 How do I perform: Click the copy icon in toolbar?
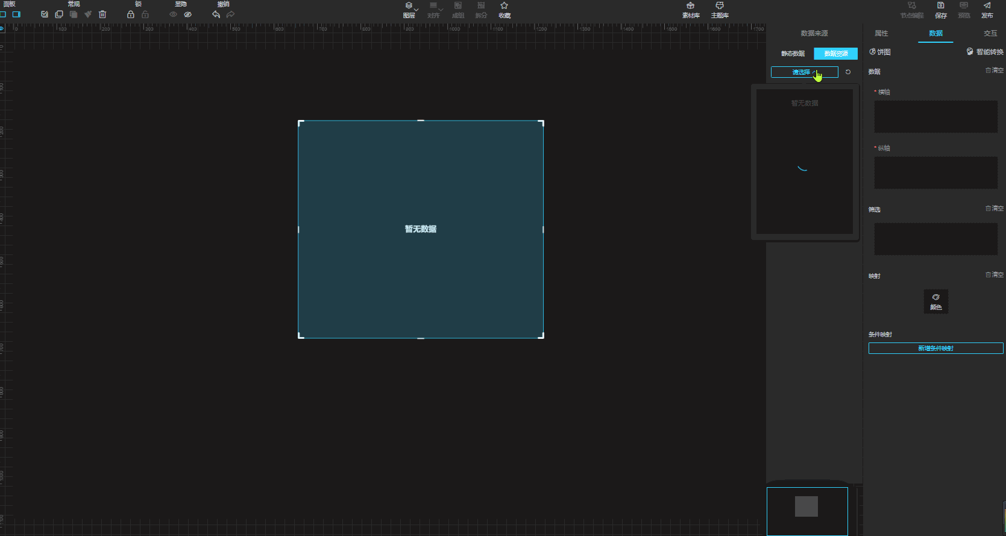tap(59, 14)
